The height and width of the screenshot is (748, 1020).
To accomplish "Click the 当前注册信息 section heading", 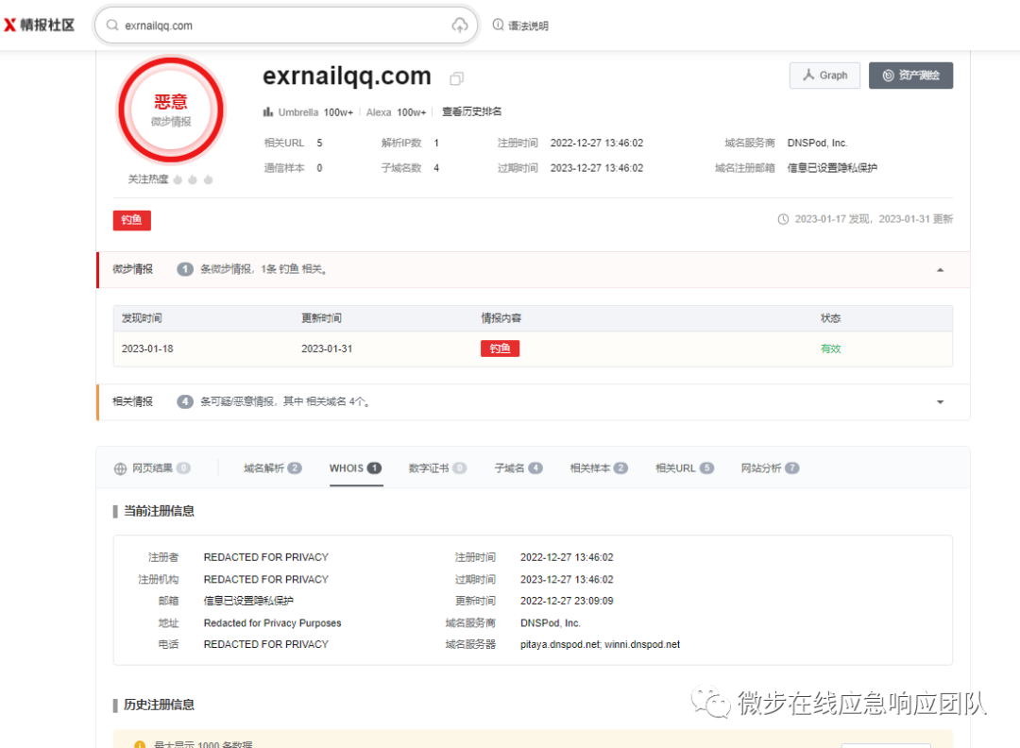I will pyautogui.click(x=159, y=511).
